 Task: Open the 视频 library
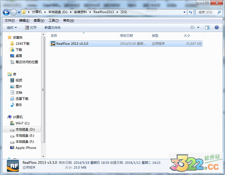pyautogui.click(x=16, y=80)
